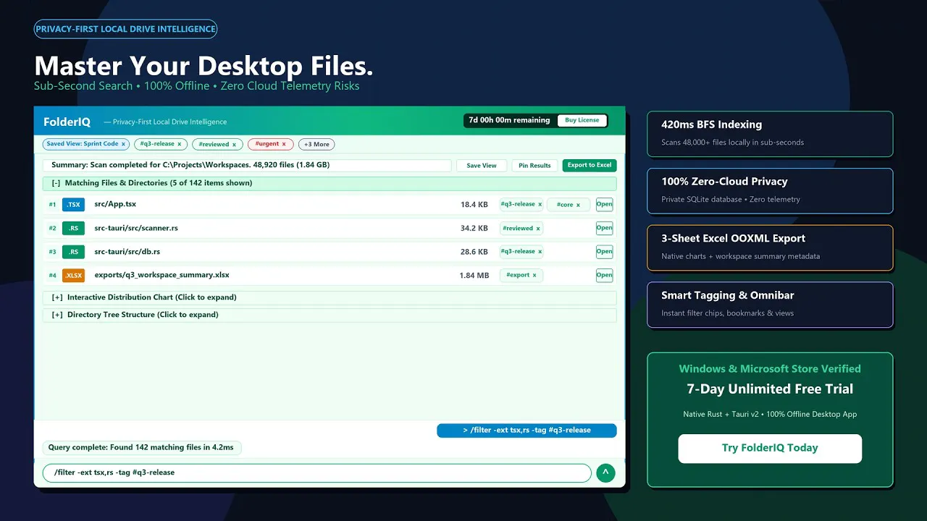Click the 18.4 KB file size
927x521 pixels.
coord(474,205)
